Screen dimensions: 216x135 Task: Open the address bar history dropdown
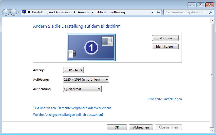(152, 12)
